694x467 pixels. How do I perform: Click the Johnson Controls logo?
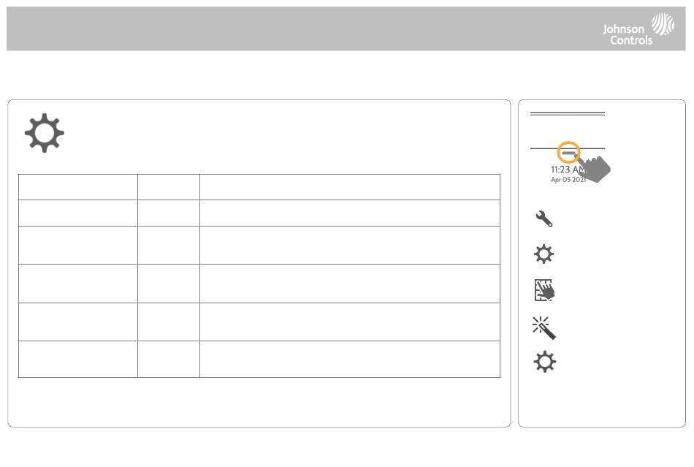tap(638, 29)
